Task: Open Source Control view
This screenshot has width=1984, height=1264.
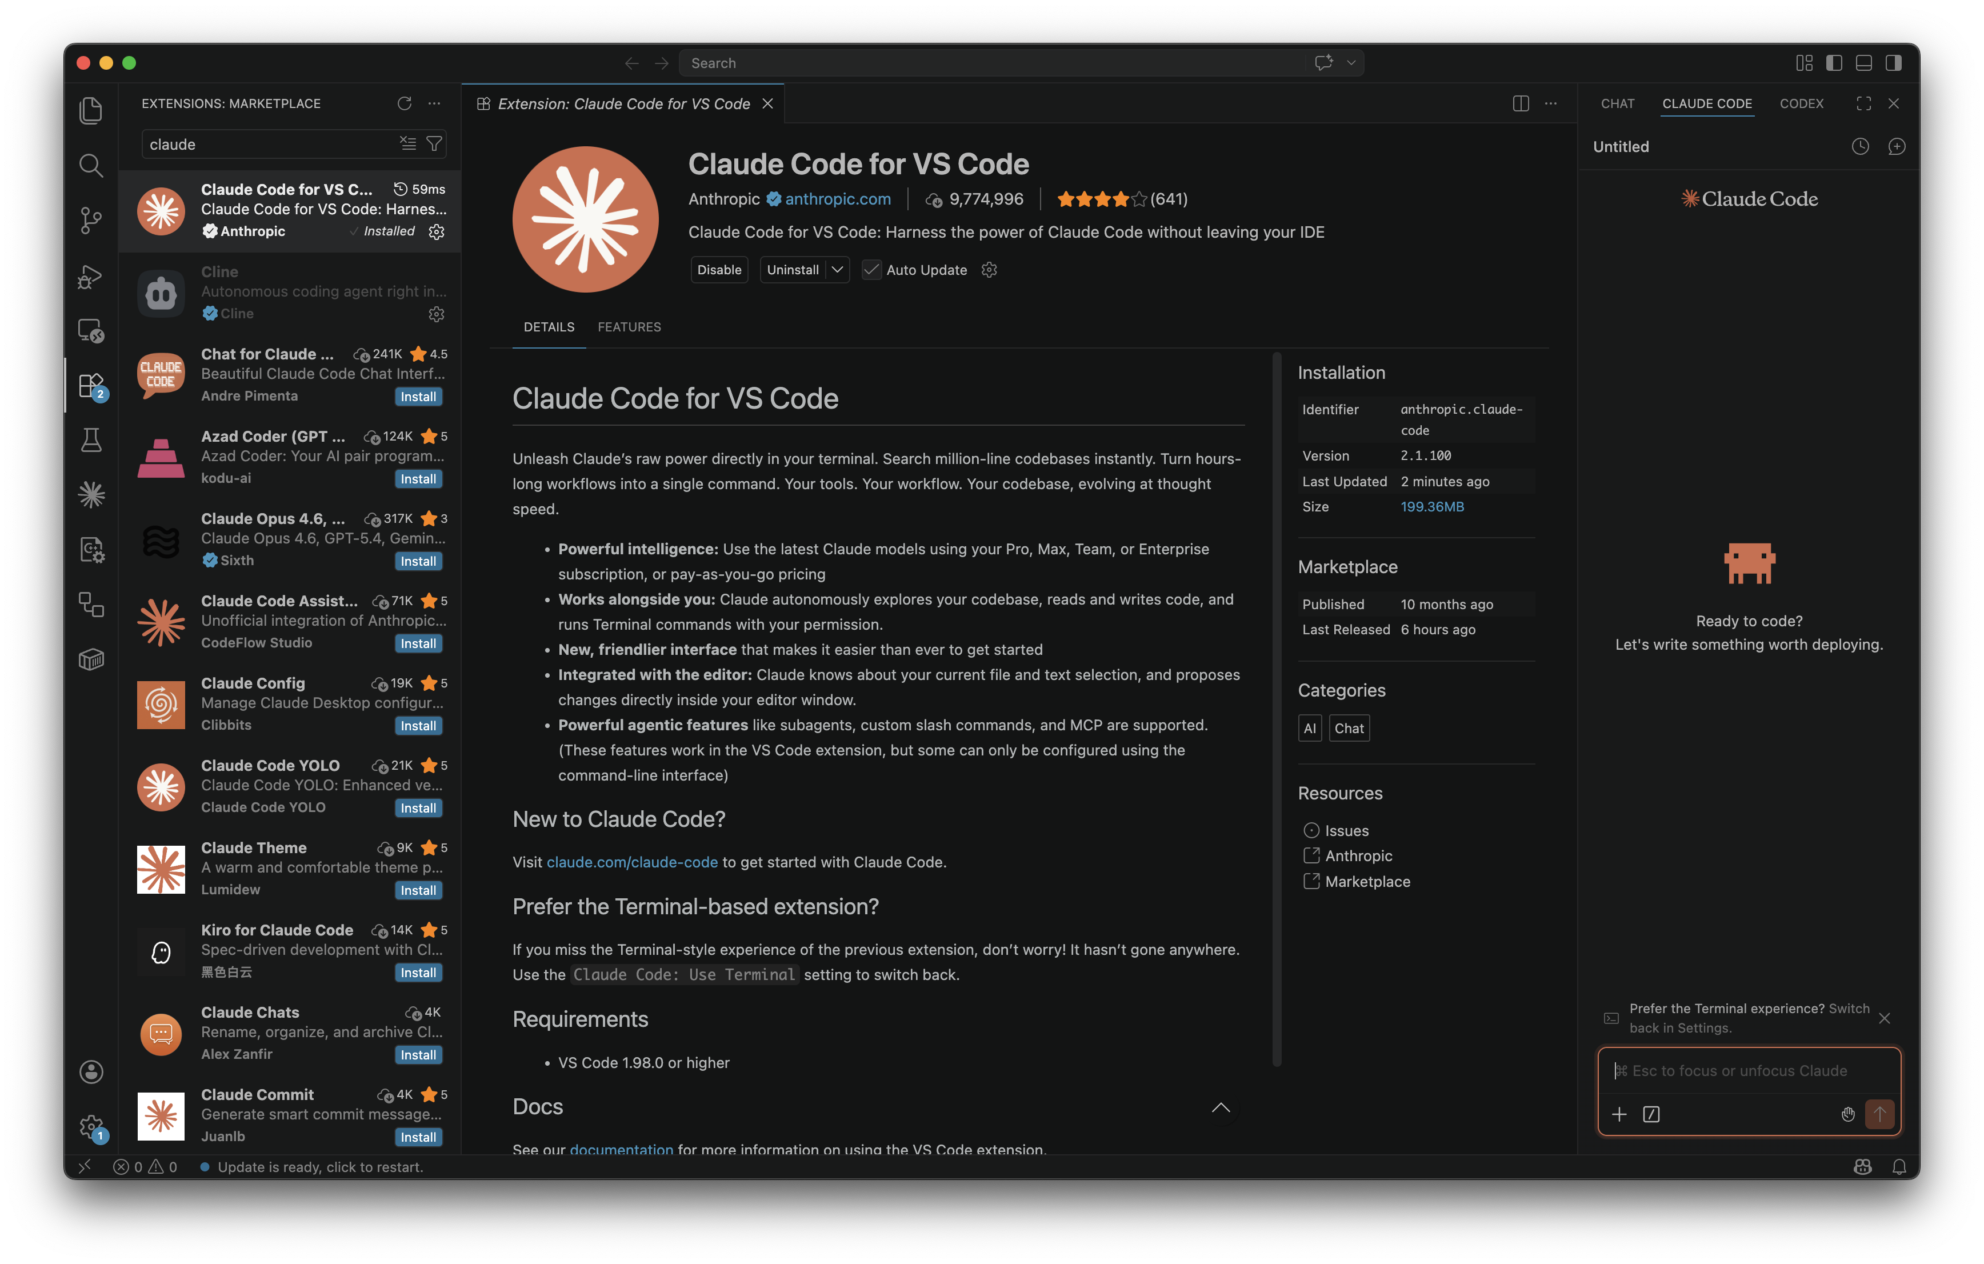Action: coord(91,220)
